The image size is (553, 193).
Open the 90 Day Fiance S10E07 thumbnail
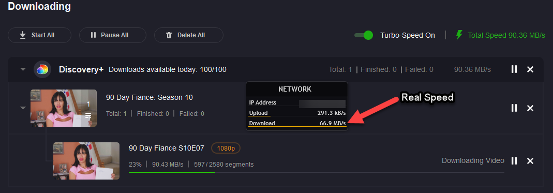tap(86, 161)
